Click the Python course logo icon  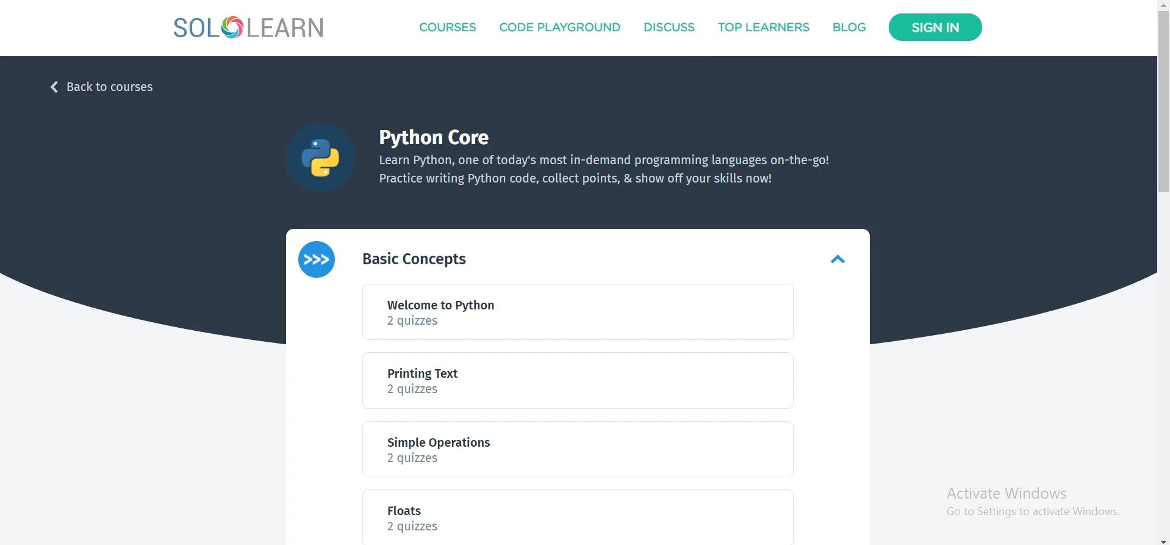click(x=320, y=158)
